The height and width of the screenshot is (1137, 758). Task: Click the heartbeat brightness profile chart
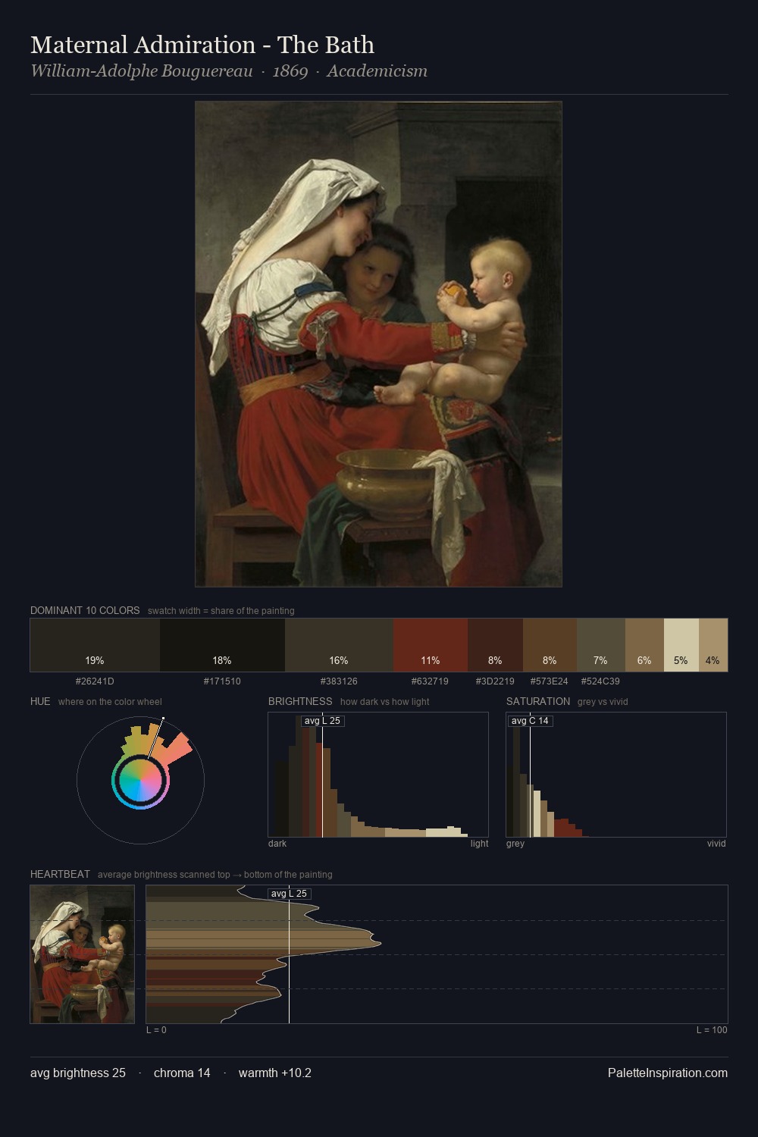(x=437, y=954)
